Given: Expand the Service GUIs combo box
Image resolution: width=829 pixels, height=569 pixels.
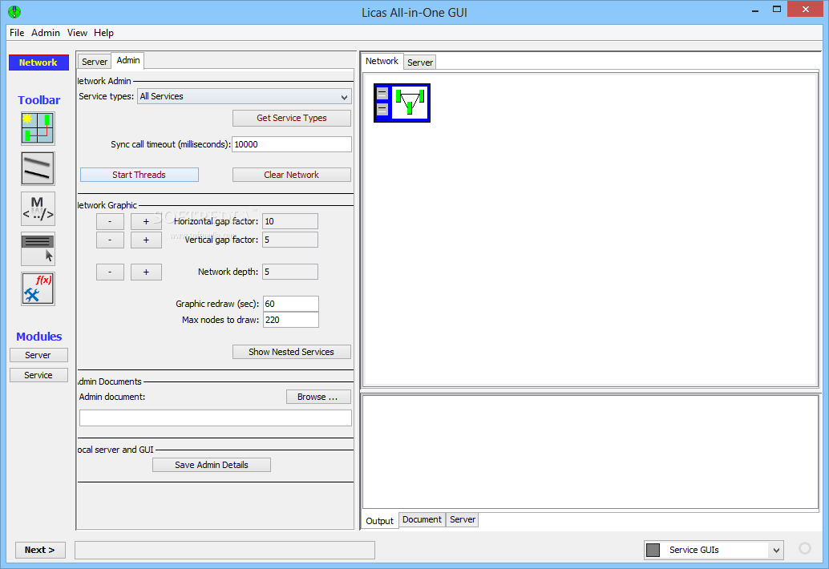Looking at the screenshot, I should [x=714, y=550].
